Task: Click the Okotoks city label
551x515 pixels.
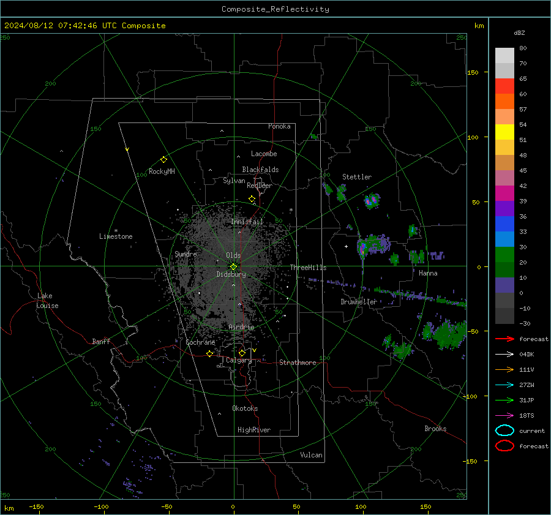Action: 245,408
